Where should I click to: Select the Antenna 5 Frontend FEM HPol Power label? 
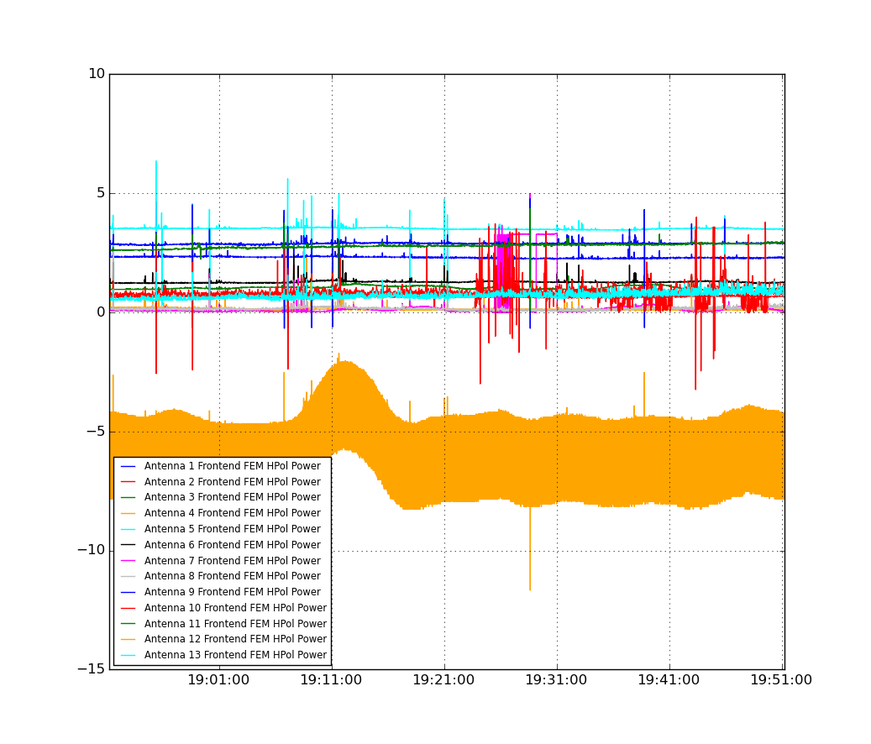(233, 529)
